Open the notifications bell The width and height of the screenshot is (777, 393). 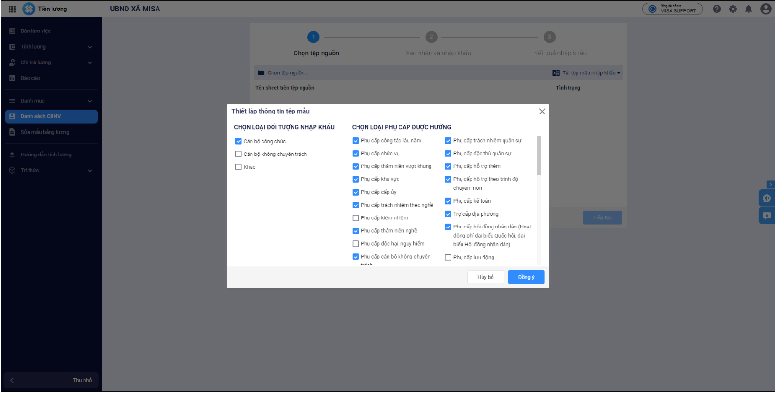pos(749,9)
